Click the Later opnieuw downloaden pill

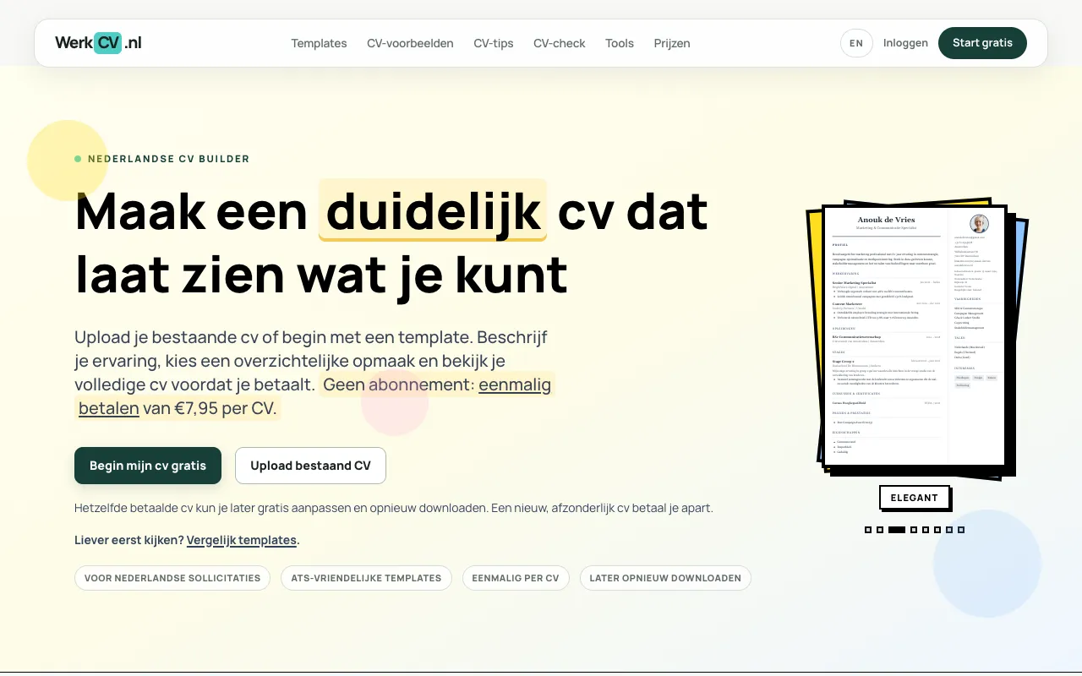(665, 578)
